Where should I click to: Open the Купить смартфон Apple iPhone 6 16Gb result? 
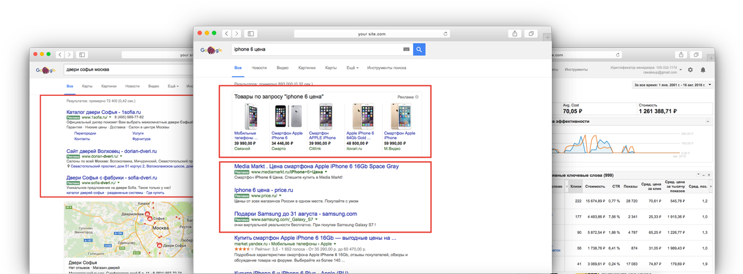pyautogui.click(x=315, y=237)
